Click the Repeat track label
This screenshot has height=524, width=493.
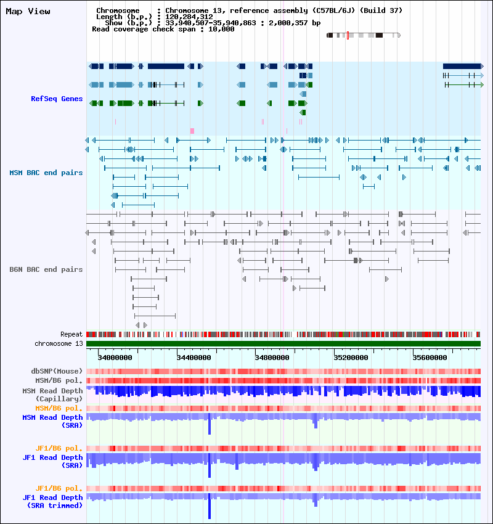point(71,334)
